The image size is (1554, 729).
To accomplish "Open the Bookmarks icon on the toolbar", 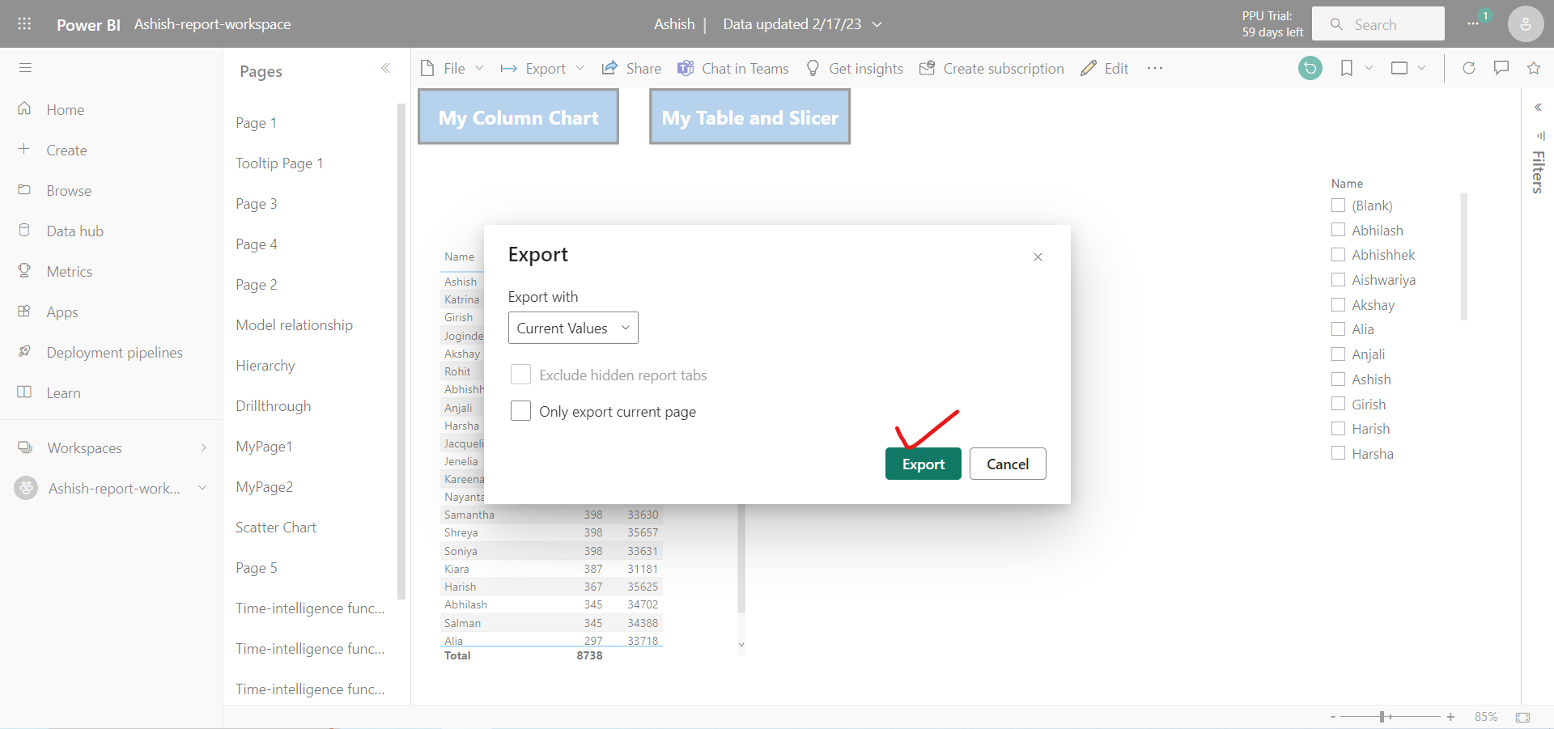I will point(1346,68).
